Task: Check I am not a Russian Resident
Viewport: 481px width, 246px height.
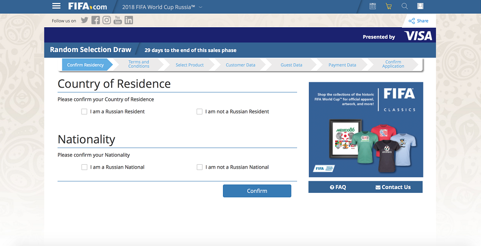Action: (x=200, y=112)
